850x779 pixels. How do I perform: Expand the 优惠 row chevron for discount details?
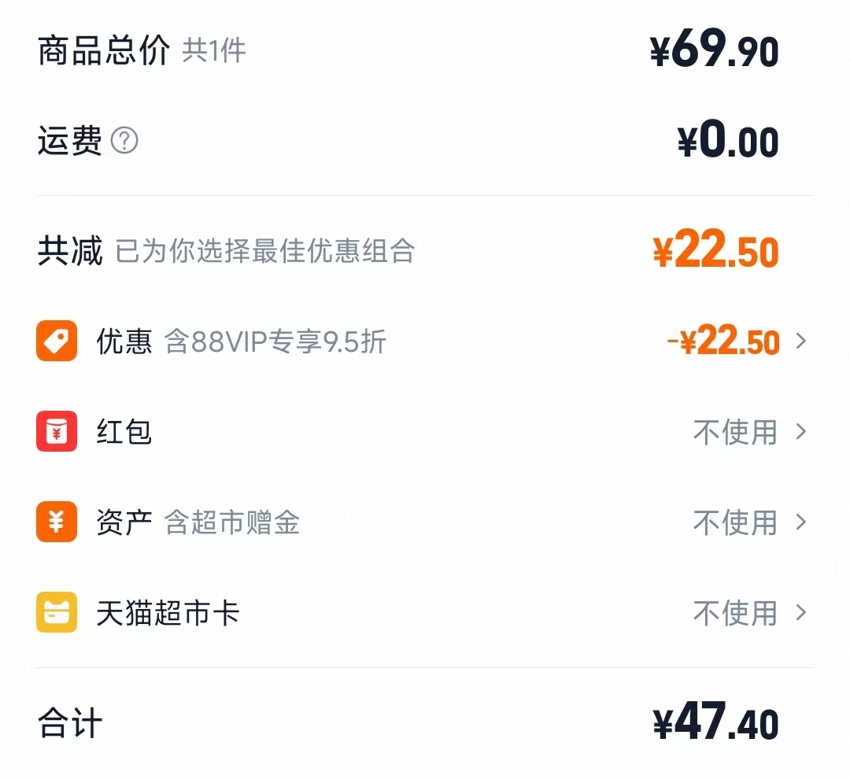click(x=801, y=341)
